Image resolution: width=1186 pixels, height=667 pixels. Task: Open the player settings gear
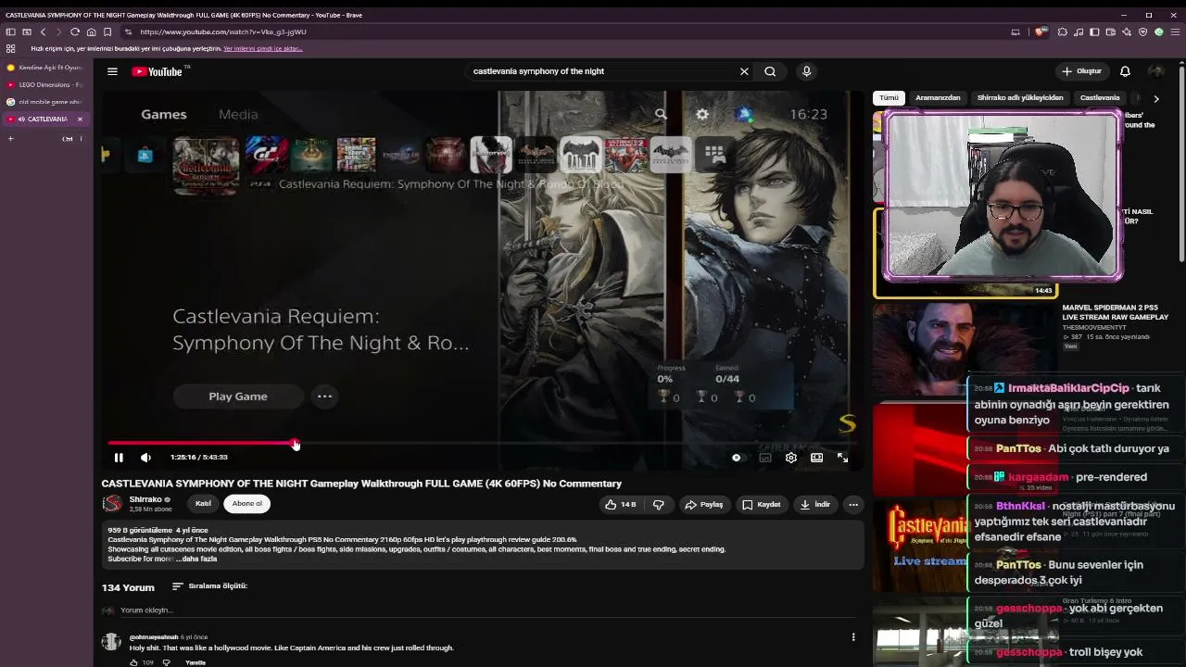(x=791, y=458)
